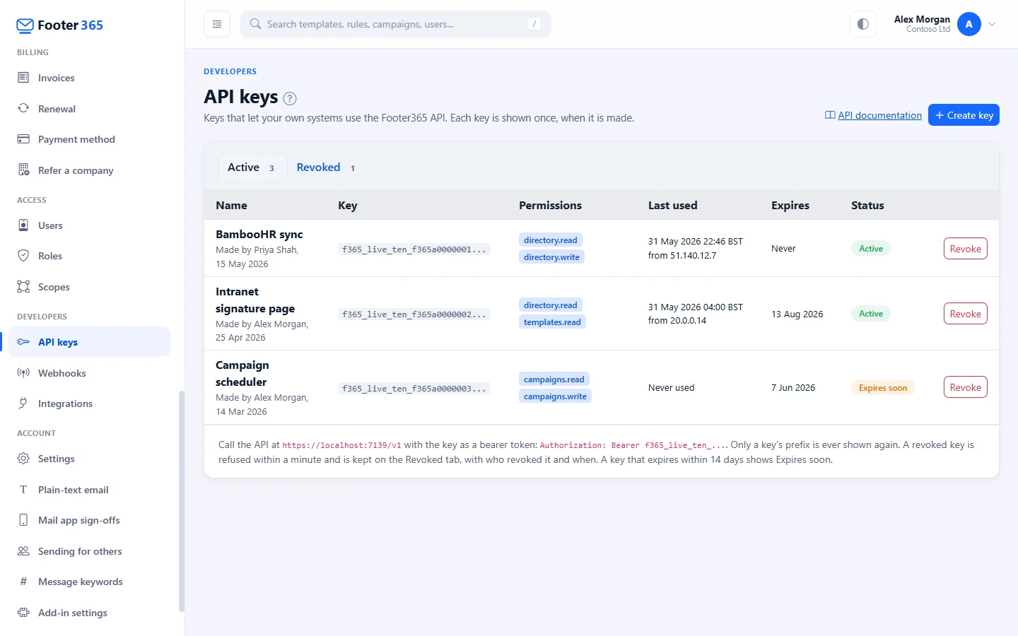Click the Permissions column header

pyautogui.click(x=551, y=206)
